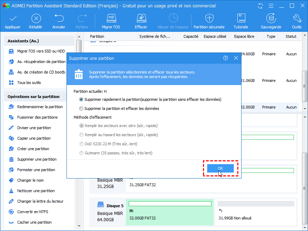Open As. de création de CD bootable
This screenshot has width=308, height=231.
point(37,72)
